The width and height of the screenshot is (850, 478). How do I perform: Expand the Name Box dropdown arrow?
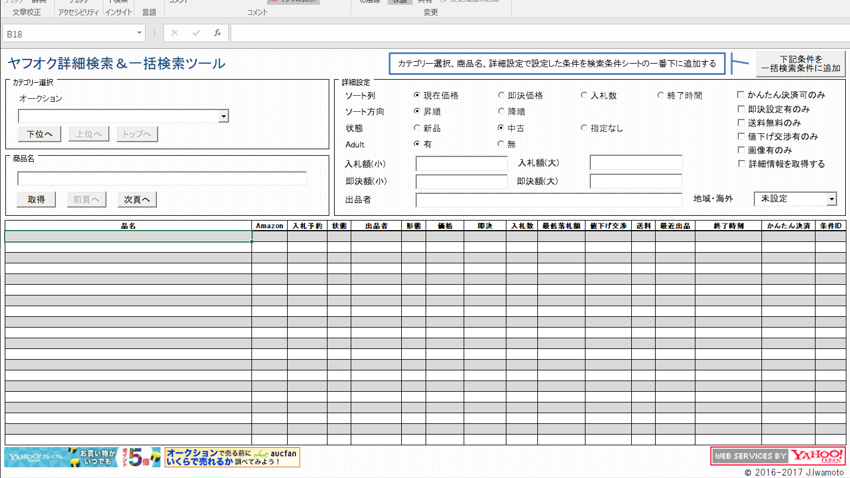140,33
